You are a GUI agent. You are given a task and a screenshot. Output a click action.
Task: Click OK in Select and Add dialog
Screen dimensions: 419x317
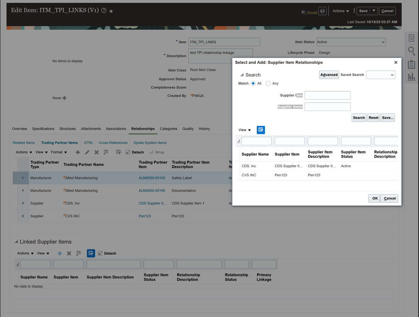(x=374, y=198)
